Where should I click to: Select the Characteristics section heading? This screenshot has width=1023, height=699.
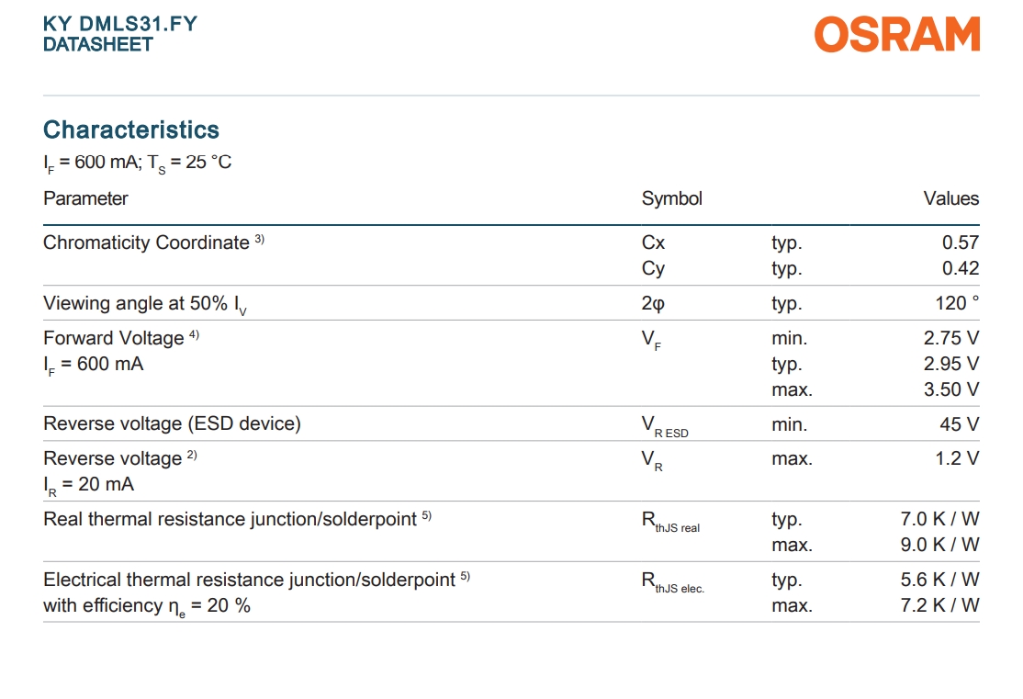[x=131, y=130]
